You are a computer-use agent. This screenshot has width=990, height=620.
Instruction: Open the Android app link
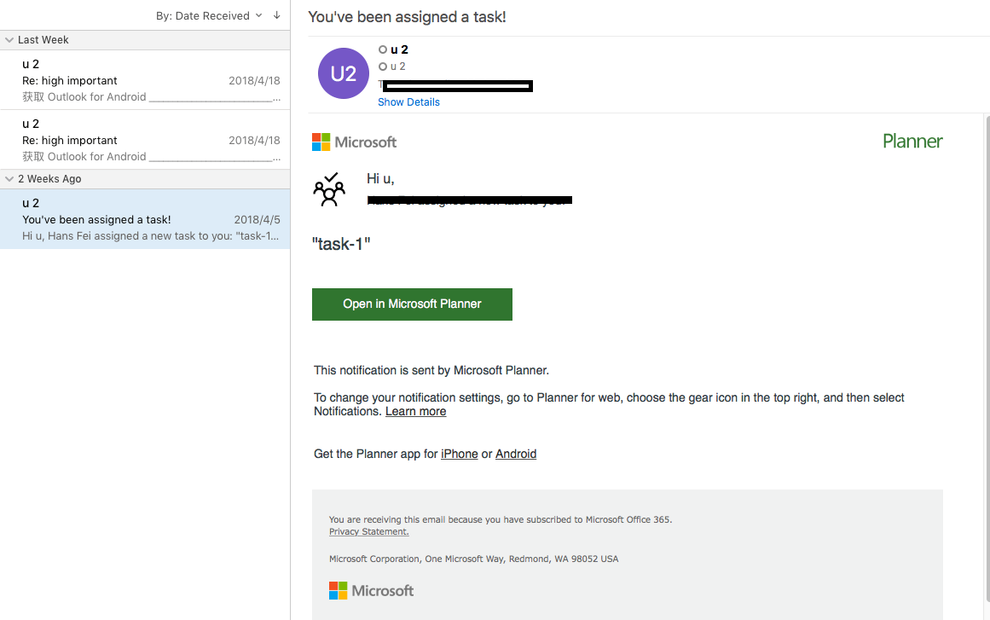pos(516,454)
